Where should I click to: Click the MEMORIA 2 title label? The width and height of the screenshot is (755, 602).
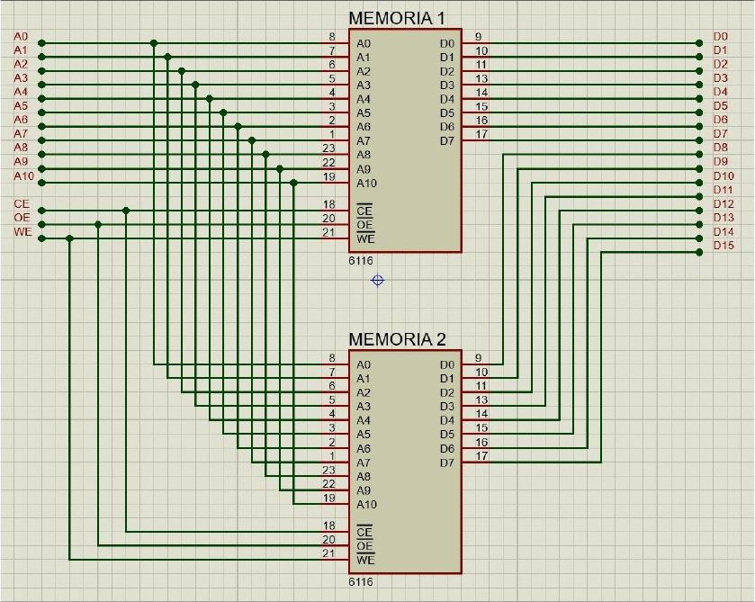[397, 339]
